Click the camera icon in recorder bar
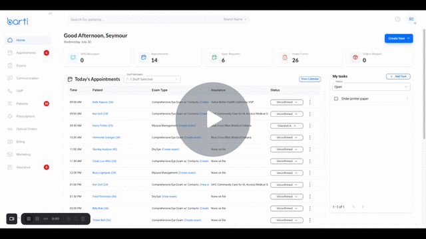426x239 pixels. click(12, 219)
